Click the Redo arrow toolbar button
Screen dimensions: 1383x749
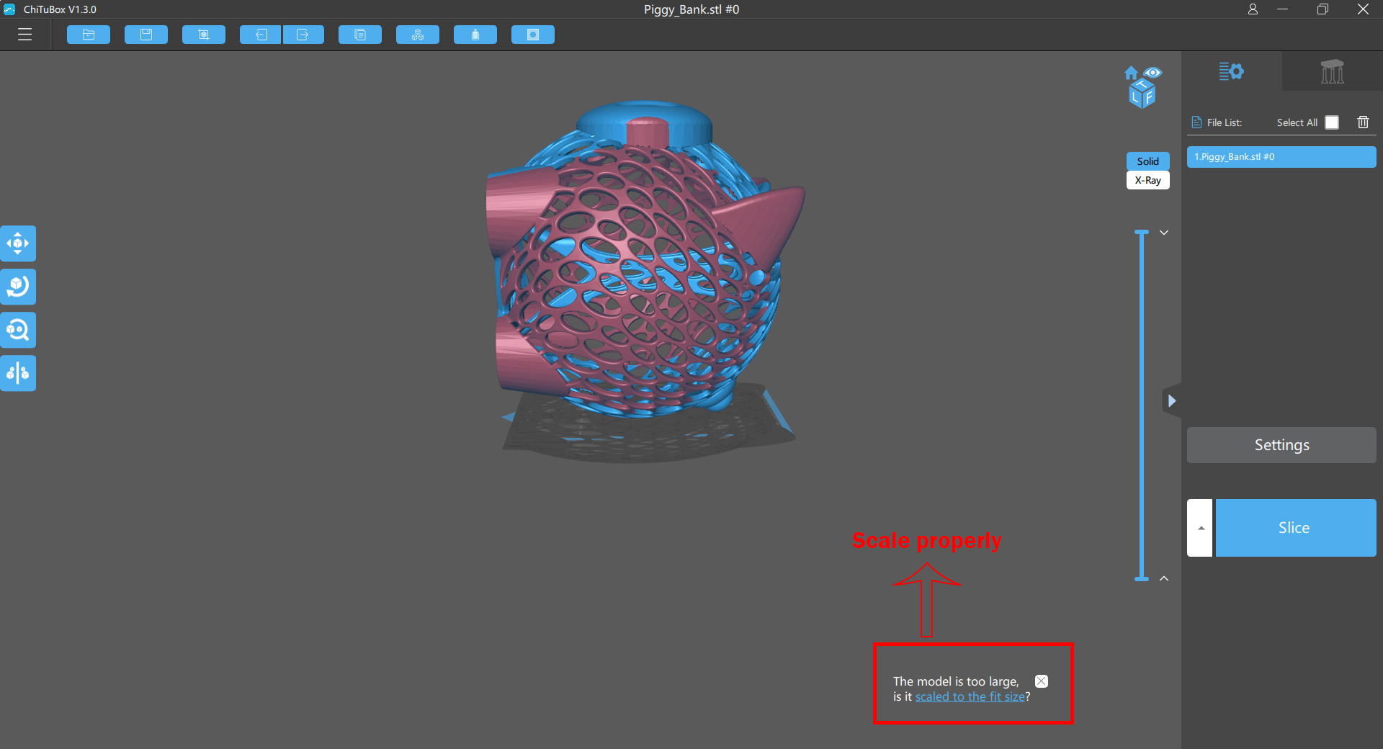(303, 35)
